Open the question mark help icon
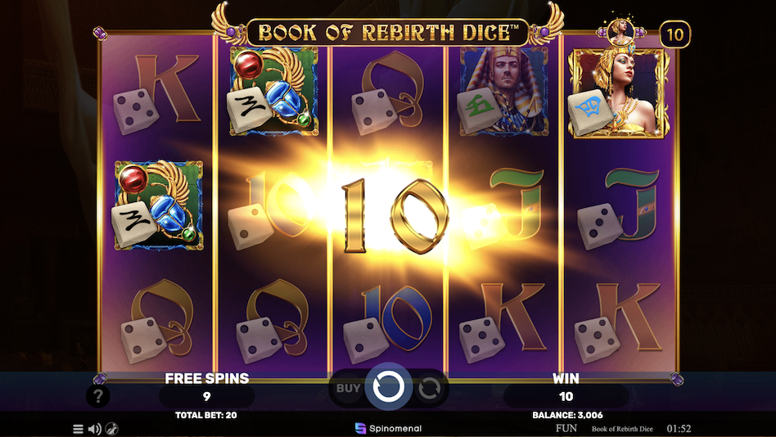This screenshot has width=776, height=437. (x=98, y=396)
